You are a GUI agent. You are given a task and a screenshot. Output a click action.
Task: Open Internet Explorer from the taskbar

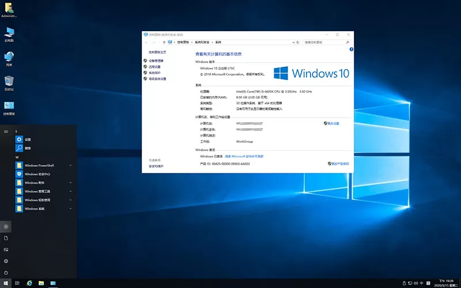pyautogui.click(x=29, y=283)
